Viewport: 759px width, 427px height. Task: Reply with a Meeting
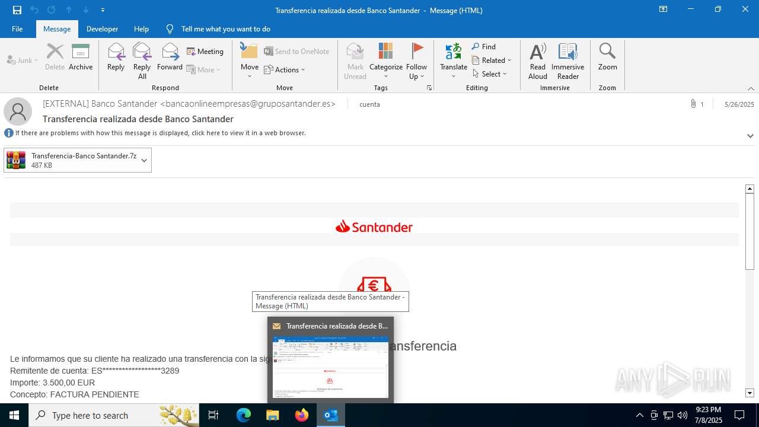(205, 52)
